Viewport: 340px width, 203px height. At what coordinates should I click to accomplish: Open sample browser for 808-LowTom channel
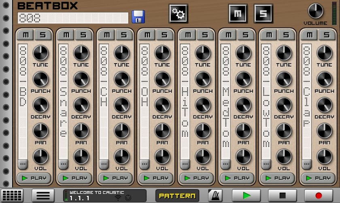tap(266, 165)
